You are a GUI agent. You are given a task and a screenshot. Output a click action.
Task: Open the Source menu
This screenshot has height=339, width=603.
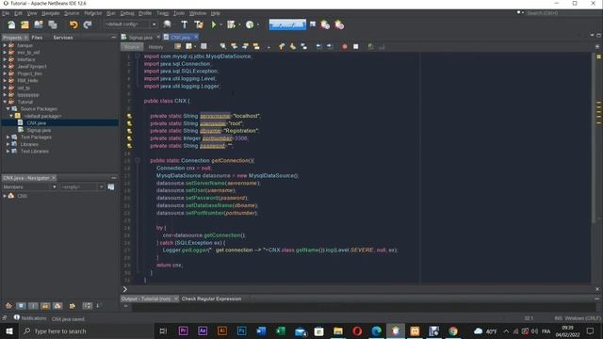(72, 13)
